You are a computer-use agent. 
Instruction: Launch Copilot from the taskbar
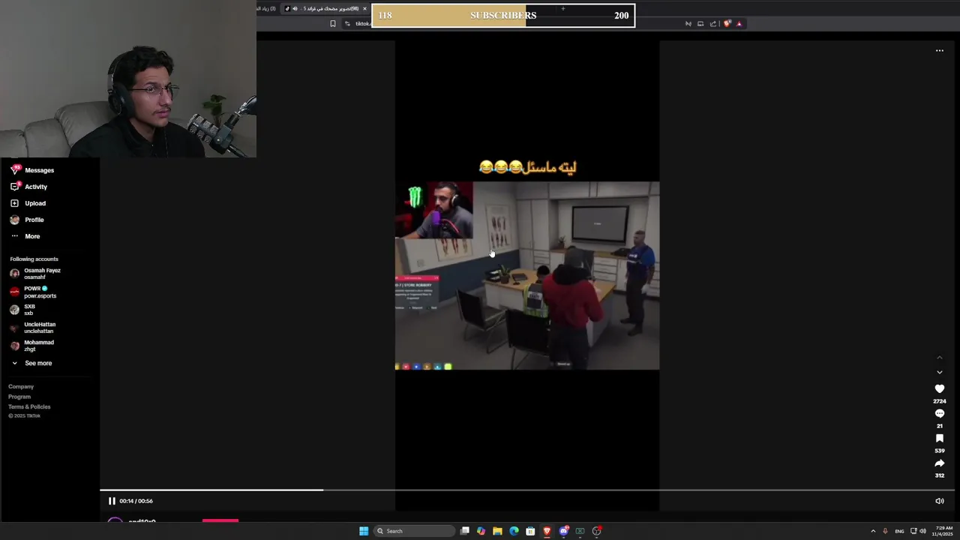click(x=481, y=531)
